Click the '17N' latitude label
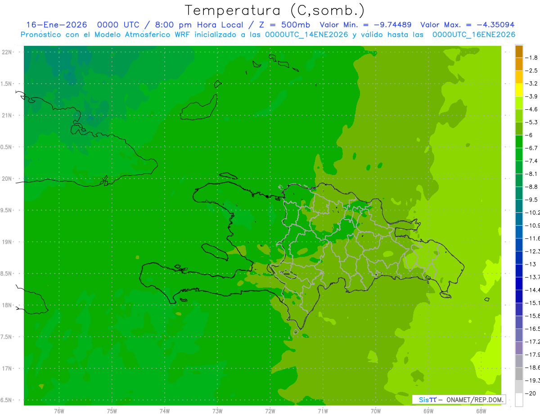Screen dimensions: 540x417 (x=7, y=368)
